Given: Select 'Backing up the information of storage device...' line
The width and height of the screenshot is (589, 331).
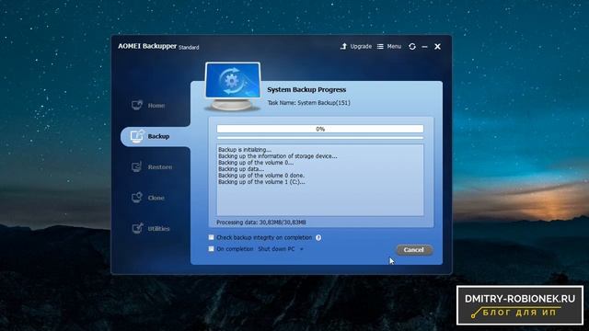Looking at the screenshot, I should [278, 156].
